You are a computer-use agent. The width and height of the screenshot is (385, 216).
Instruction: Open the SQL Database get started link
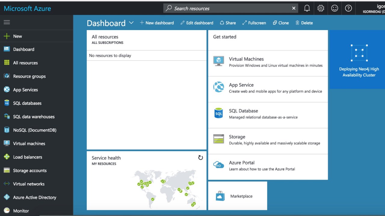tap(268, 115)
